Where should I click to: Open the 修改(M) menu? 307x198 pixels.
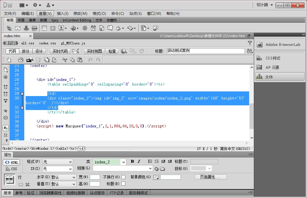pos(80,13)
